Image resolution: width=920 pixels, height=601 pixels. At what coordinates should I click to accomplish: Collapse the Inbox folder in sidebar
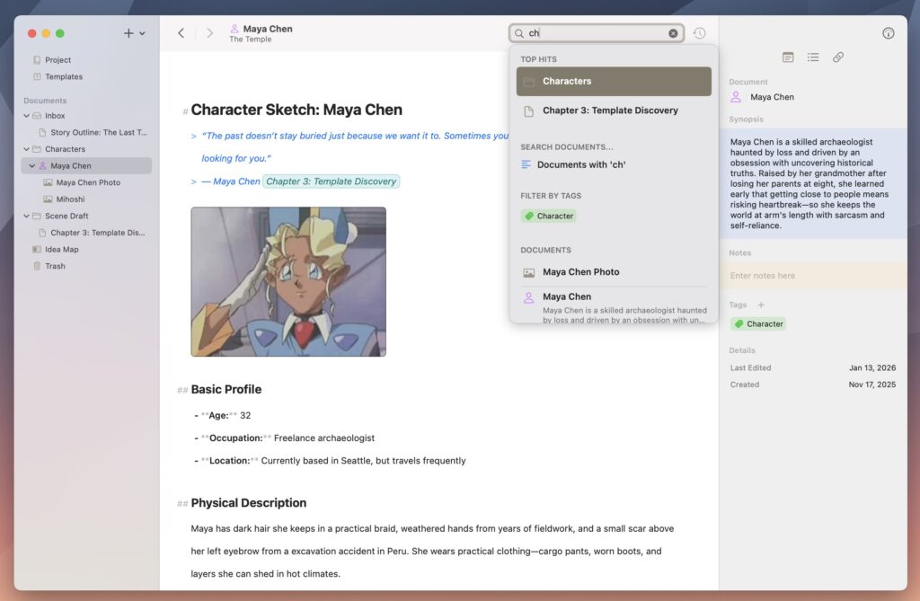click(x=26, y=116)
